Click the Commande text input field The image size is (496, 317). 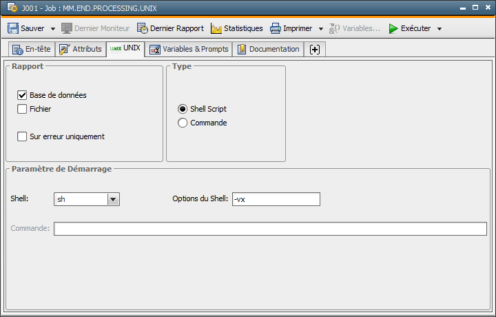(x=270, y=229)
